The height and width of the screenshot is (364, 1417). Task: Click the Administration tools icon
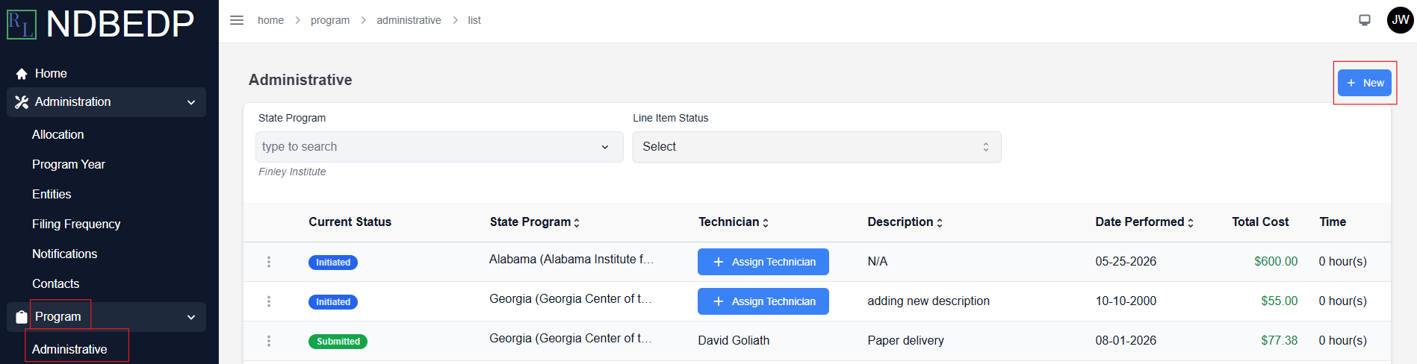pos(22,102)
